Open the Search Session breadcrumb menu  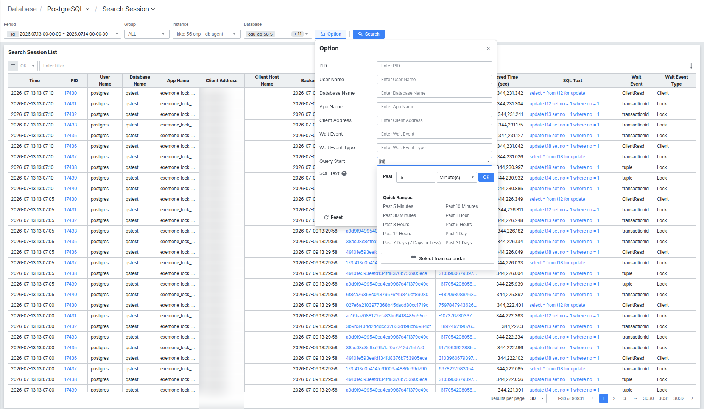click(x=129, y=9)
